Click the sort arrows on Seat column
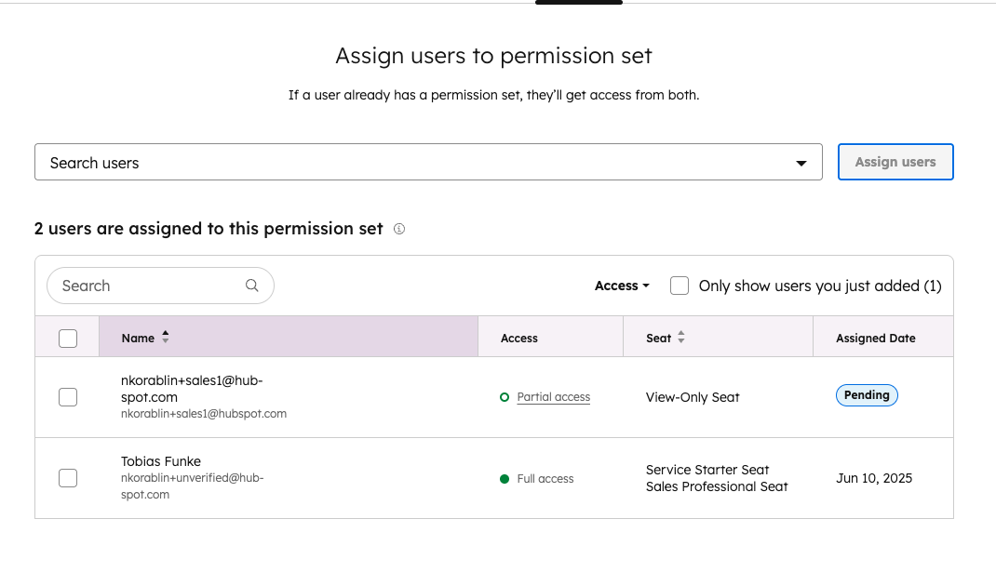The width and height of the screenshot is (996, 572). coord(681,338)
